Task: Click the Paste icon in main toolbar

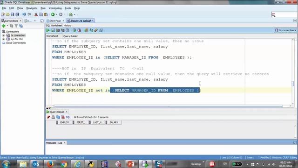Action: pos(46,14)
